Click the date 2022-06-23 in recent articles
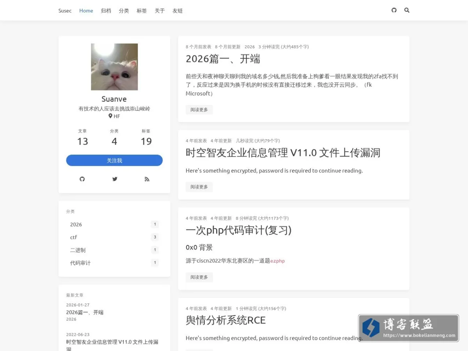Screen dimensions: 468x351 click(x=78, y=335)
